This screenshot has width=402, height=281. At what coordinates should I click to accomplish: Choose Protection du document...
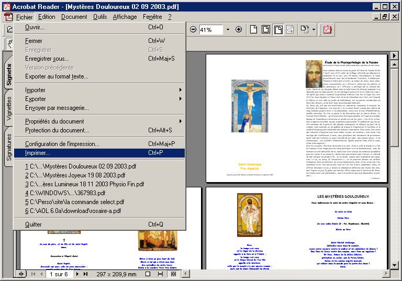click(x=99, y=130)
